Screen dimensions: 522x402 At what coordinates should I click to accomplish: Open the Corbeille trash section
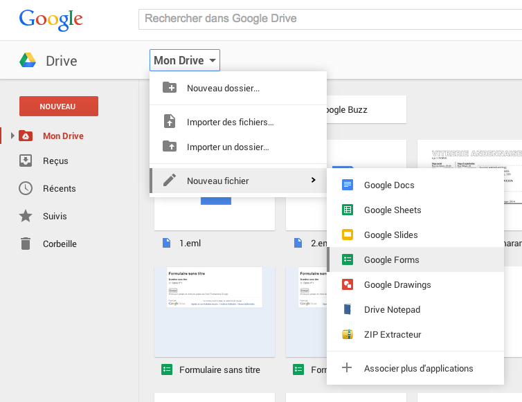point(60,244)
